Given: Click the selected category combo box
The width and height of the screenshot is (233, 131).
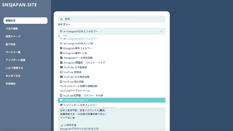Looking at the screenshot, I should click(x=112, y=31).
